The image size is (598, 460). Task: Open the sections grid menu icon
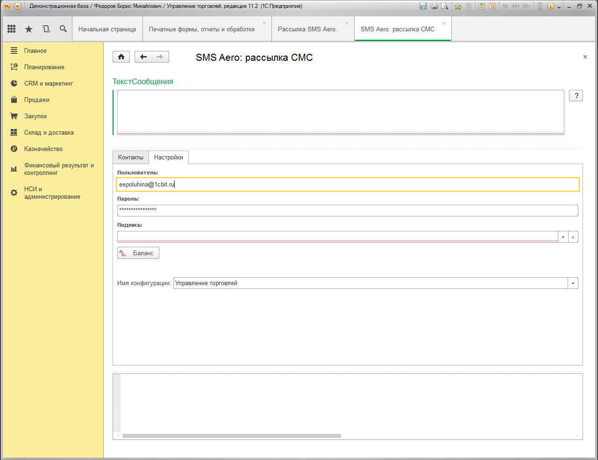click(x=12, y=29)
